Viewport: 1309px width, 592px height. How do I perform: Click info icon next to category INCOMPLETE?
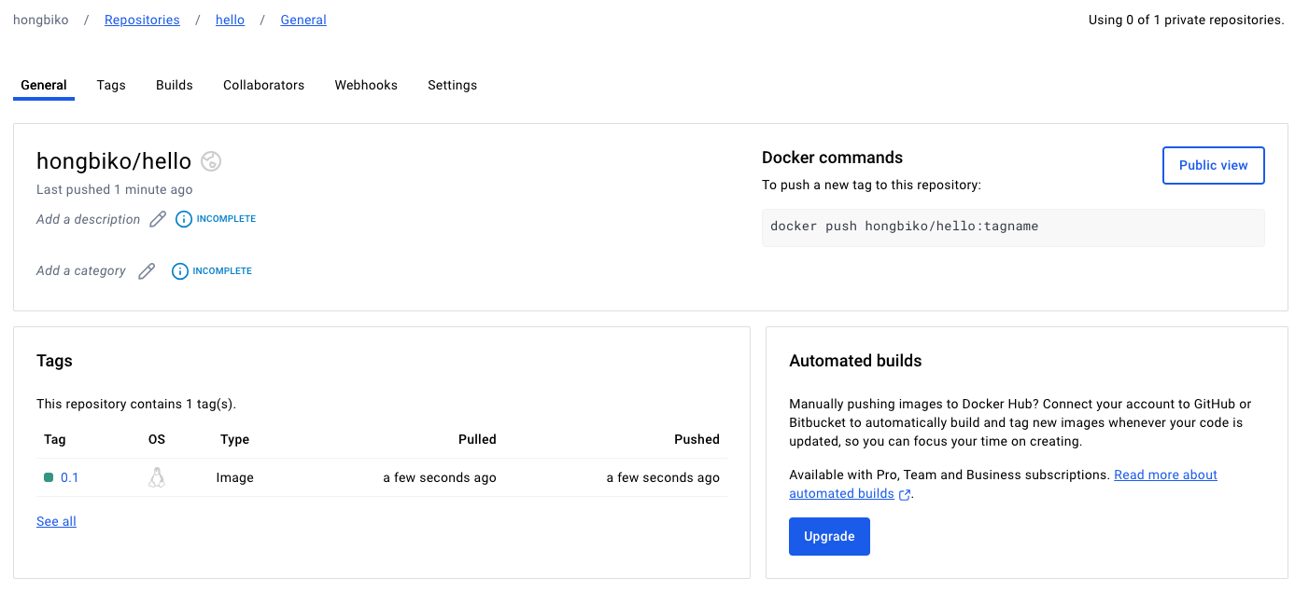tap(180, 271)
